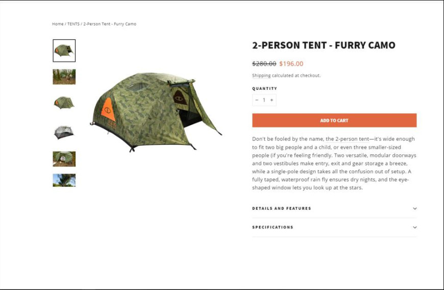
Task: Follow the Shipping policy link
Action: (x=261, y=76)
